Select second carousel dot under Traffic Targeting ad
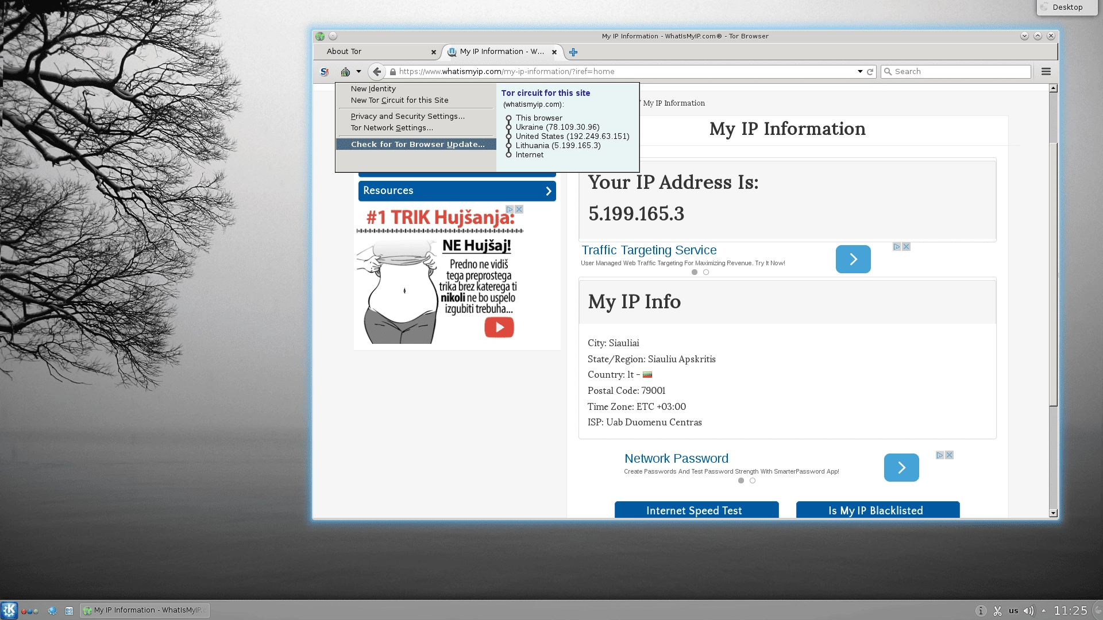 (x=706, y=273)
